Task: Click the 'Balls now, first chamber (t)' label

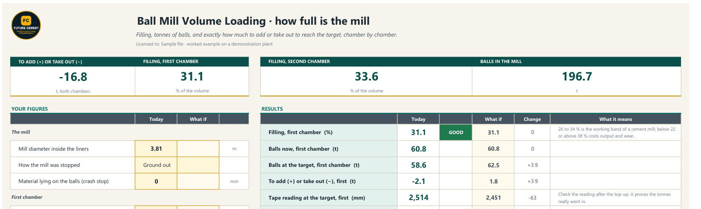Action: pyautogui.click(x=303, y=149)
